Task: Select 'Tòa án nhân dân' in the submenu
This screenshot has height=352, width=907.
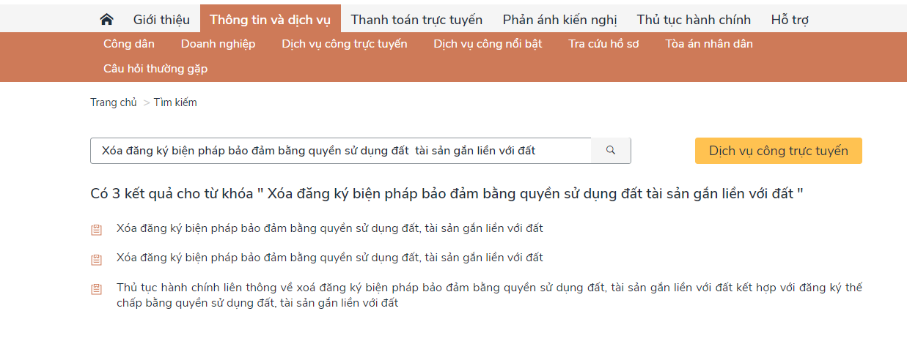Action: (709, 44)
